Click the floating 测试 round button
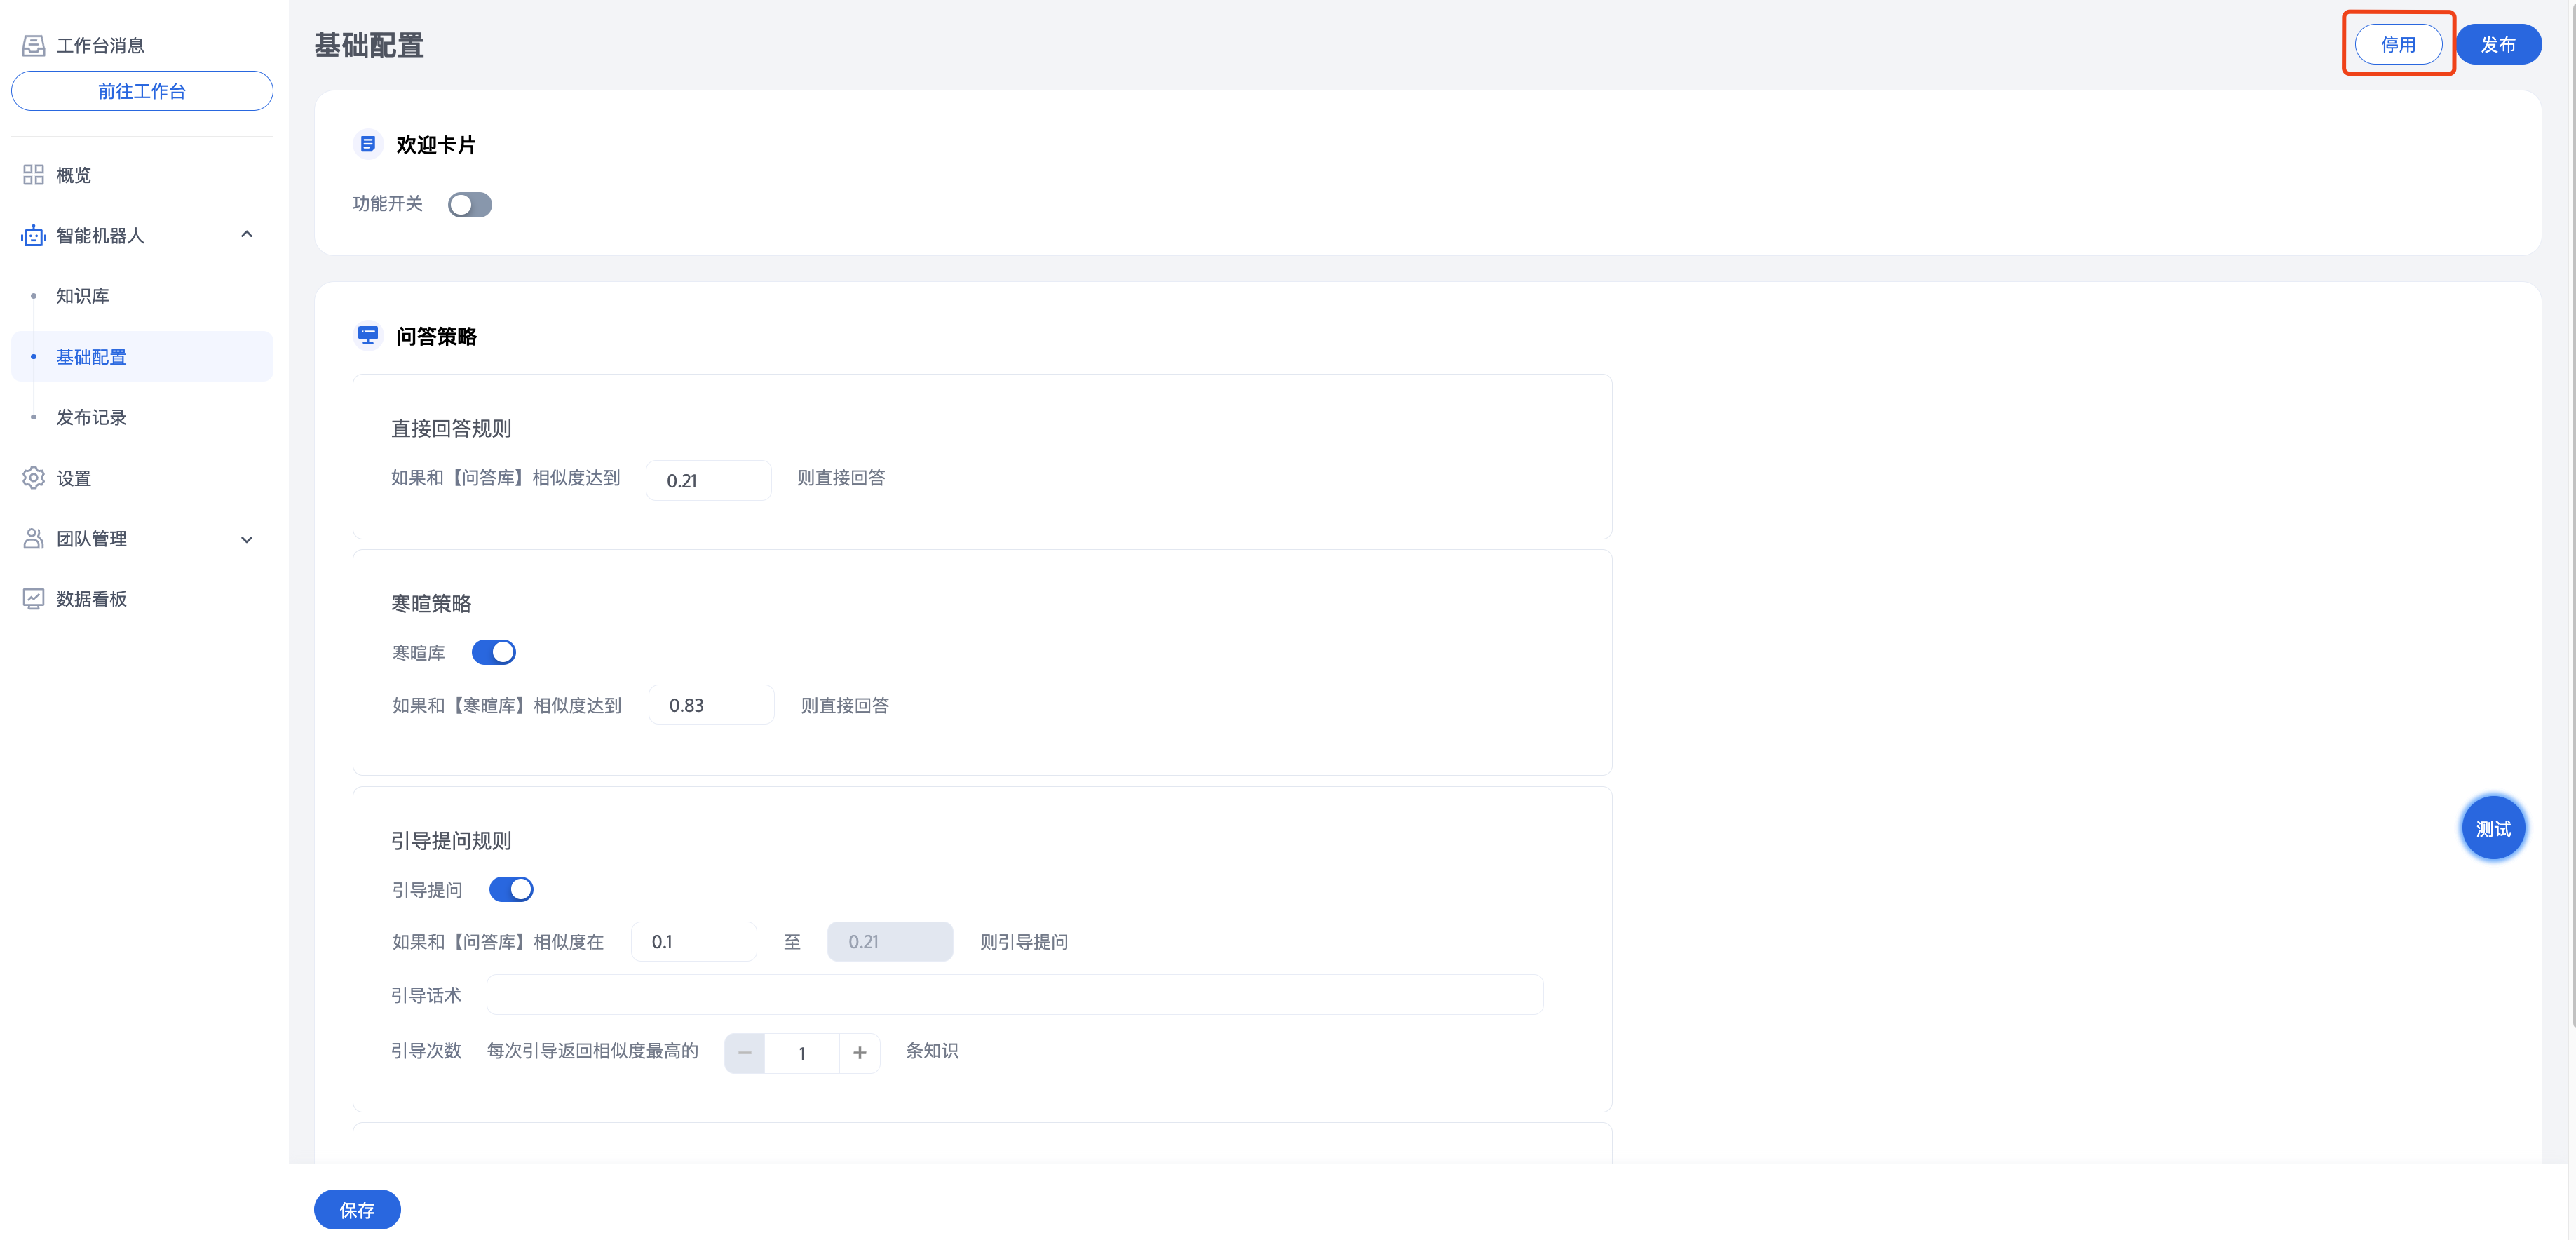 pyautogui.click(x=2492, y=829)
